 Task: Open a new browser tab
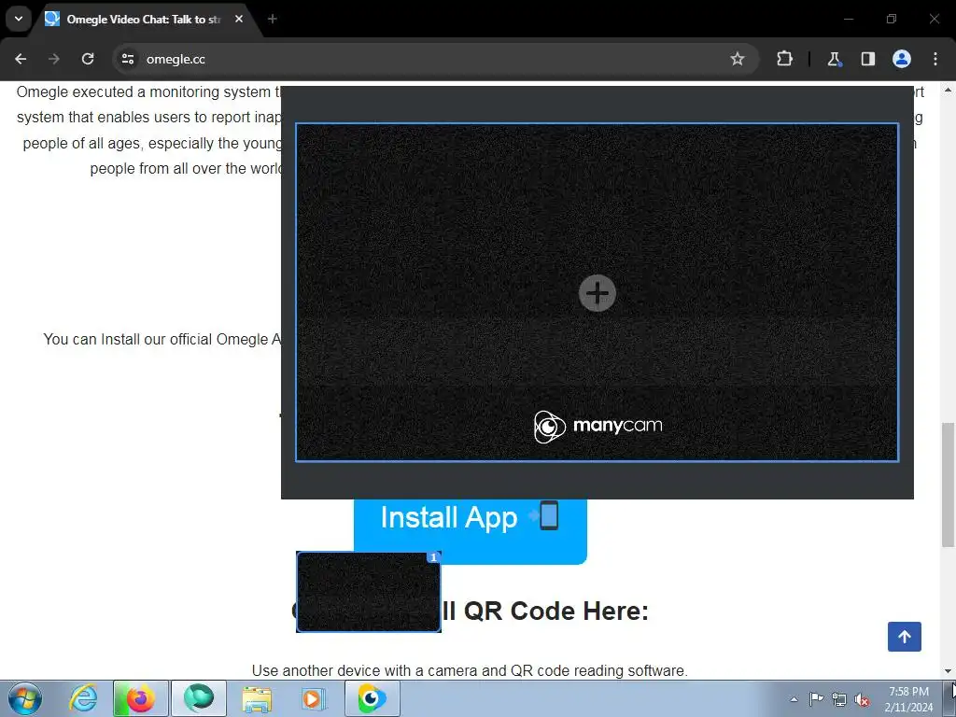(273, 19)
